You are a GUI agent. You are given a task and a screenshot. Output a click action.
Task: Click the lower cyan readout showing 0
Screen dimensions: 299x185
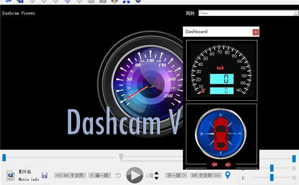pos(222,91)
